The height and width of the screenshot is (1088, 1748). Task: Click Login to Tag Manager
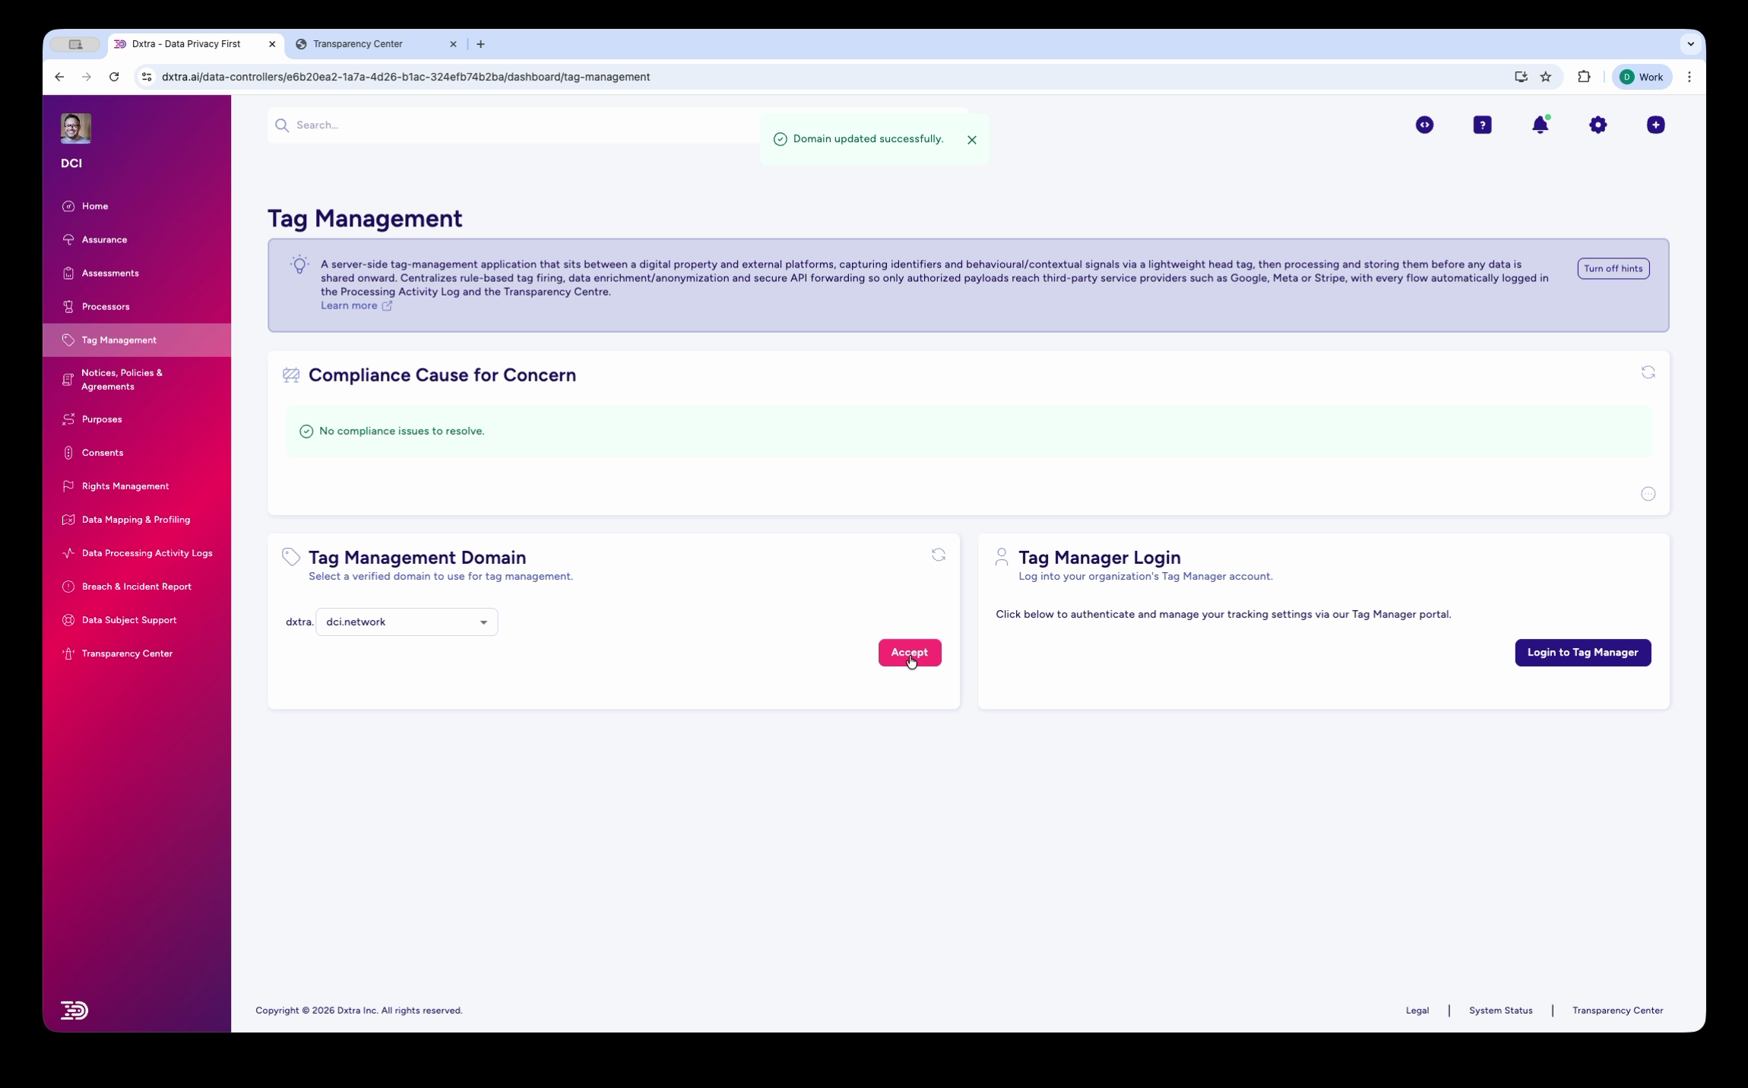(x=1582, y=652)
